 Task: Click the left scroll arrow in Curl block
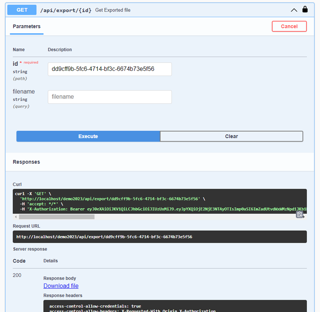(16, 217)
